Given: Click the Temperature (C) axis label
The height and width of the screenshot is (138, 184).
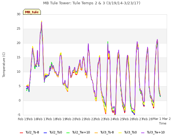Looking at the screenshot, I should point(4,65).
